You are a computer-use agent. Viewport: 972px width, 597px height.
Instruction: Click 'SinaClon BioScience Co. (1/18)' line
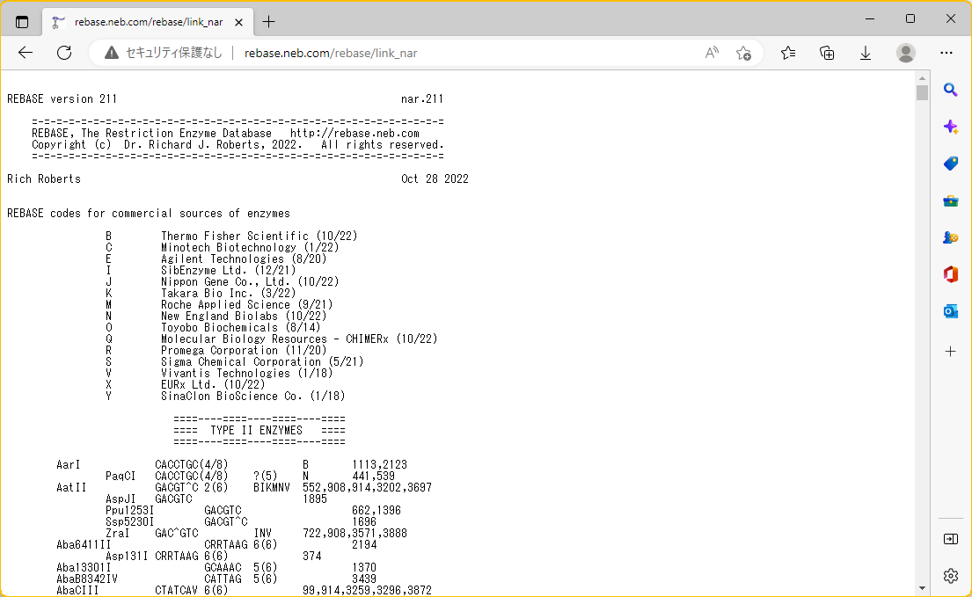253,397
